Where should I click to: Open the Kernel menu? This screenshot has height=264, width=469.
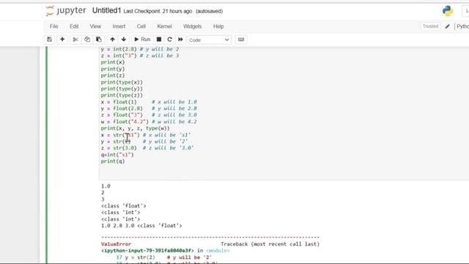[164, 26]
